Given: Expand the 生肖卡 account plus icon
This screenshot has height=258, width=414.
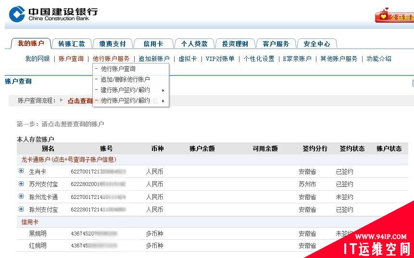Looking at the screenshot, I should pyautogui.click(x=21, y=171).
